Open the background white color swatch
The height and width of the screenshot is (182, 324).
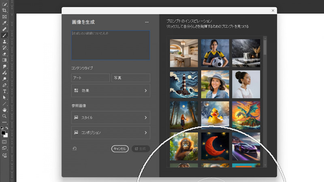pos(6,136)
